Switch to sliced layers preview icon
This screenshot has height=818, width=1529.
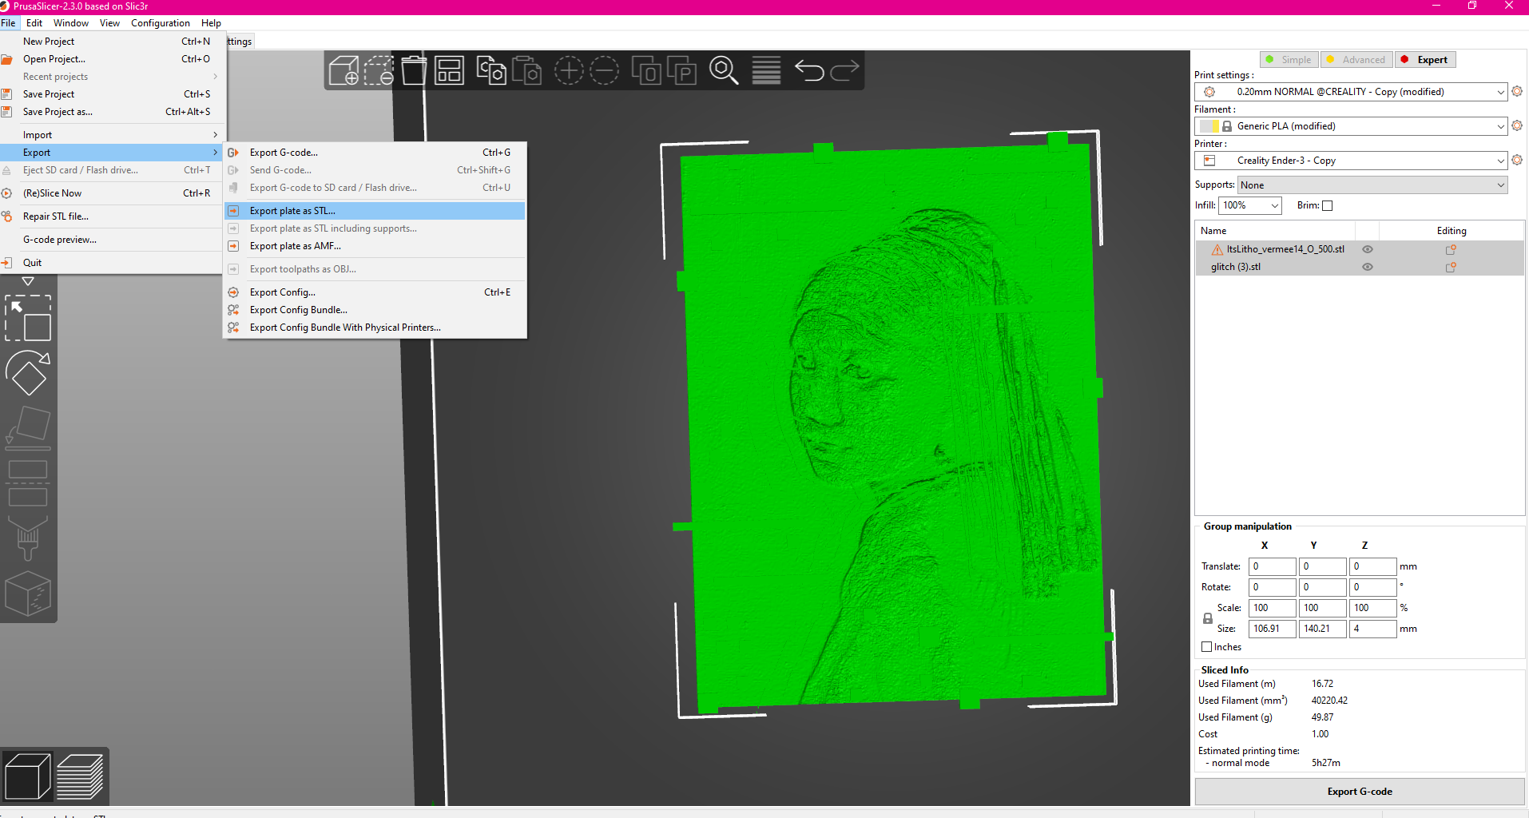pos(80,776)
